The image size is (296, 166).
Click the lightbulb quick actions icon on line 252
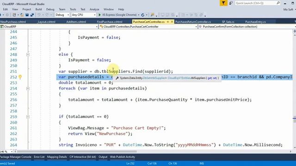click(x=20, y=77)
